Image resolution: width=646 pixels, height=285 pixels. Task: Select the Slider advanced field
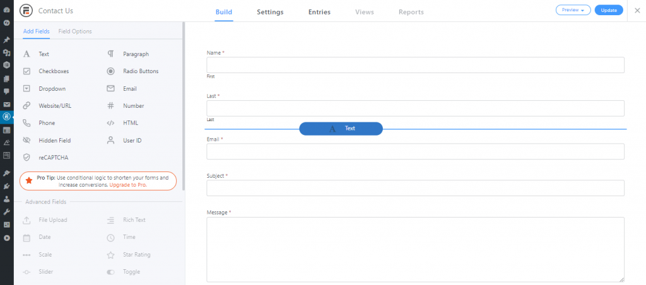pos(38,272)
